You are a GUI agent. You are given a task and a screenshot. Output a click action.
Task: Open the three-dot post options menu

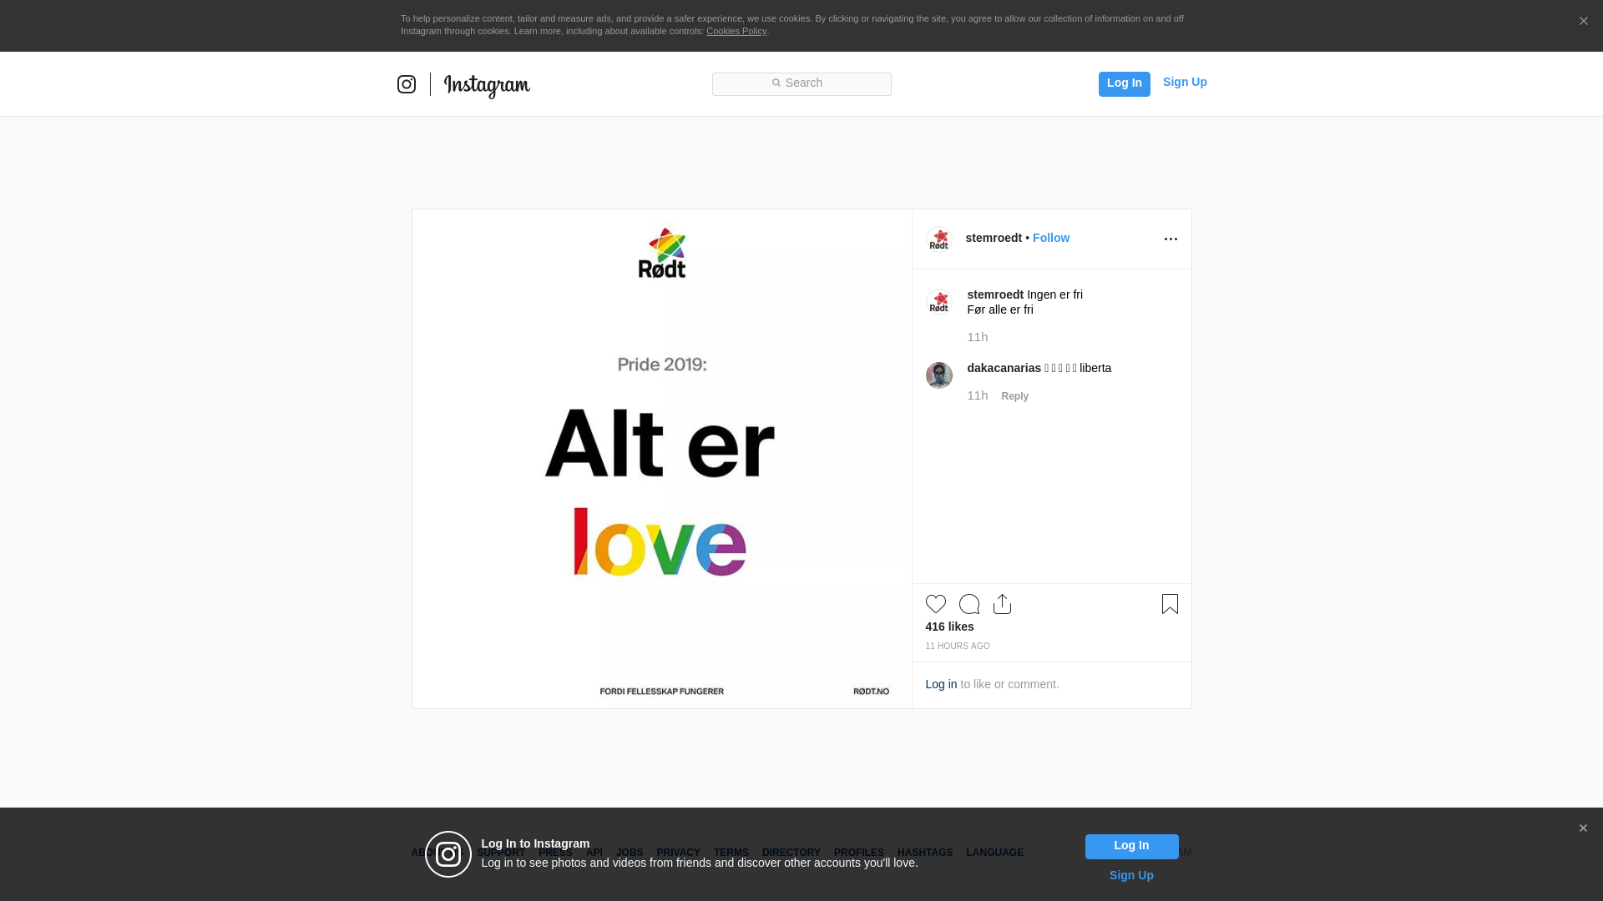click(x=1171, y=239)
